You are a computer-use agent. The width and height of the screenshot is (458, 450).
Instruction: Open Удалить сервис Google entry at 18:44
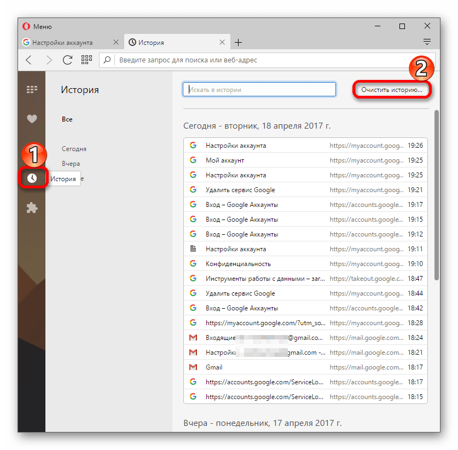pyautogui.click(x=305, y=293)
